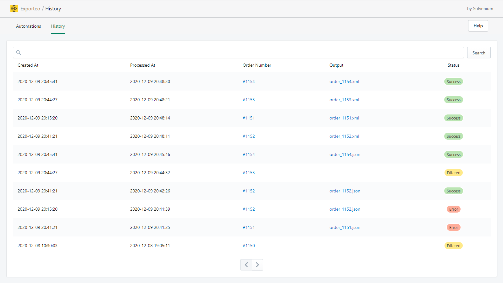Go to next page arrow
The image size is (503, 283).
(257, 265)
